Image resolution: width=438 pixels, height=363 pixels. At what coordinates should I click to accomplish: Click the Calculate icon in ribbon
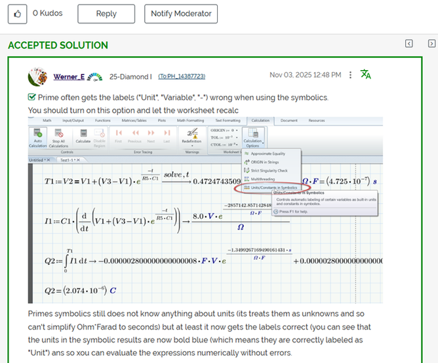click(83, 136)
